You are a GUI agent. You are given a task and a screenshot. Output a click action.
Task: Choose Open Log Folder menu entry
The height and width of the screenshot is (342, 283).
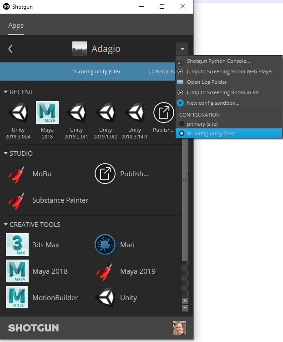[x=207, y=82]
